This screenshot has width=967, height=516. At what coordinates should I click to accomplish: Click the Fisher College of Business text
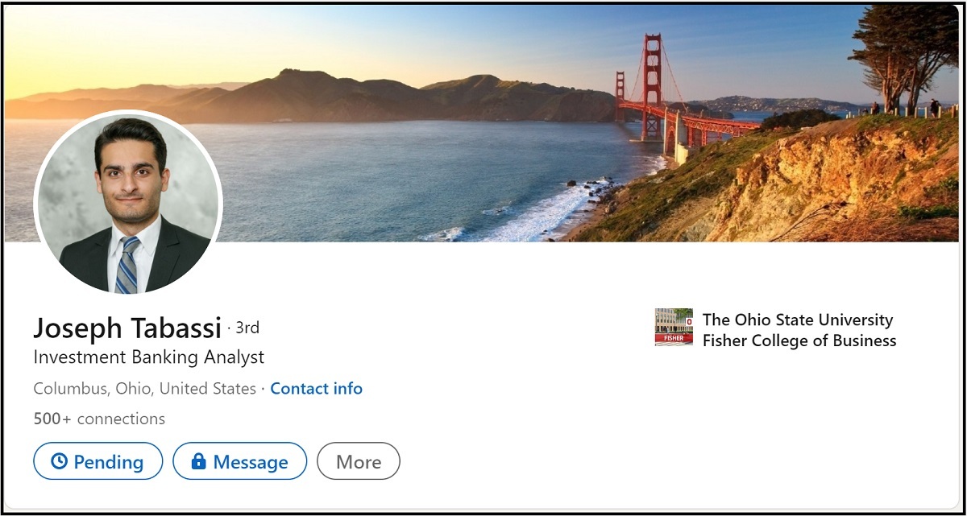(799, 341)
